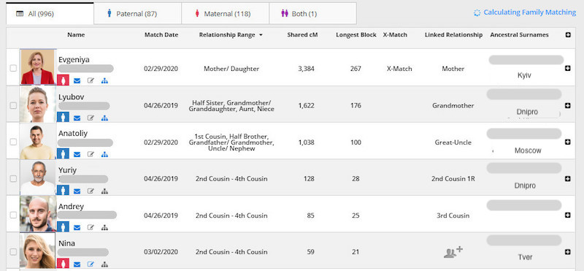Check the box beside Nina
Viewport: 584px width, 271px height.
click(x=13, y=251)
